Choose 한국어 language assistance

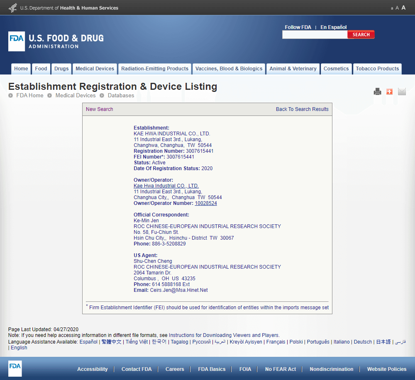[159, 342]
